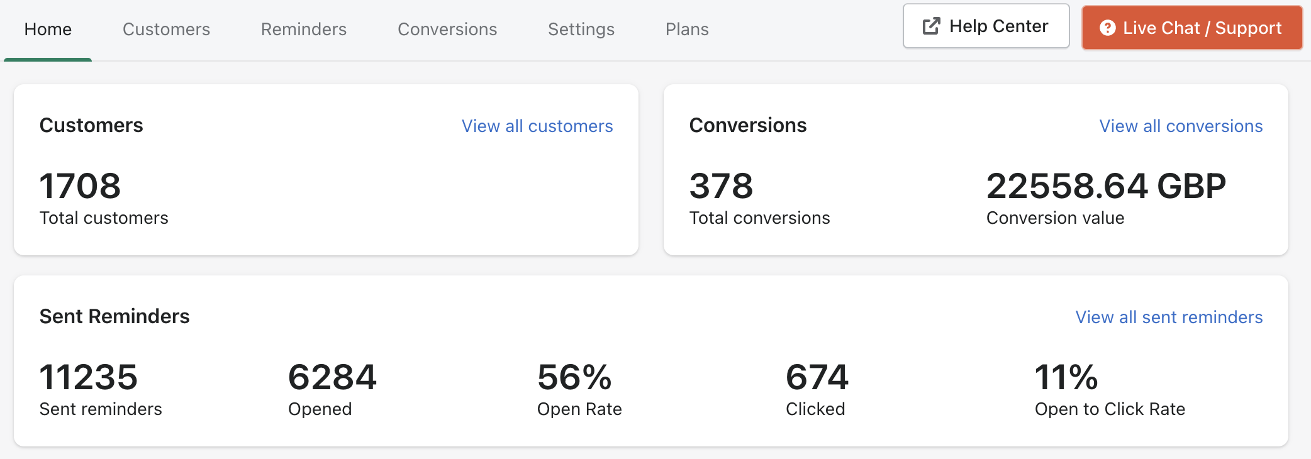
Task: Open the View all conversions link
Action: [1181, 126]
